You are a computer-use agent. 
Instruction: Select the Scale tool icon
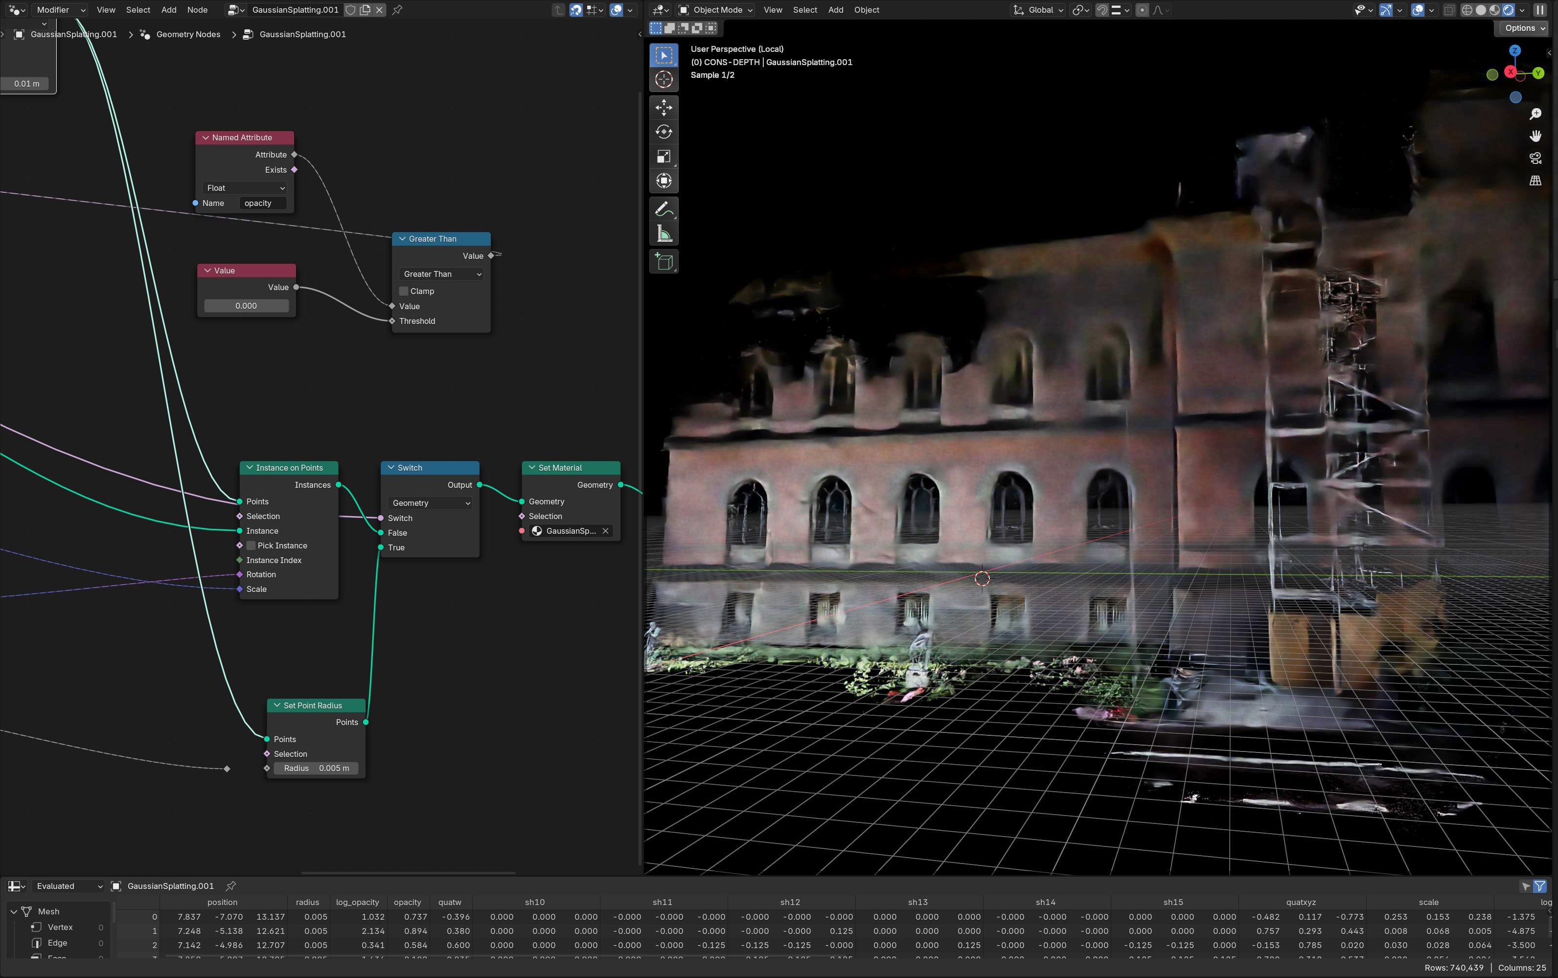pos(664,157)
